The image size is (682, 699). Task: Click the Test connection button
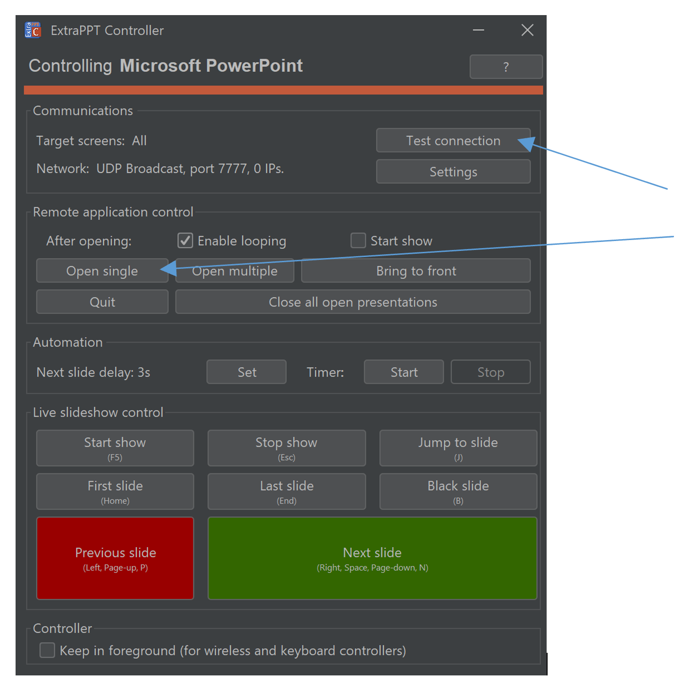(x=453, y=141)
